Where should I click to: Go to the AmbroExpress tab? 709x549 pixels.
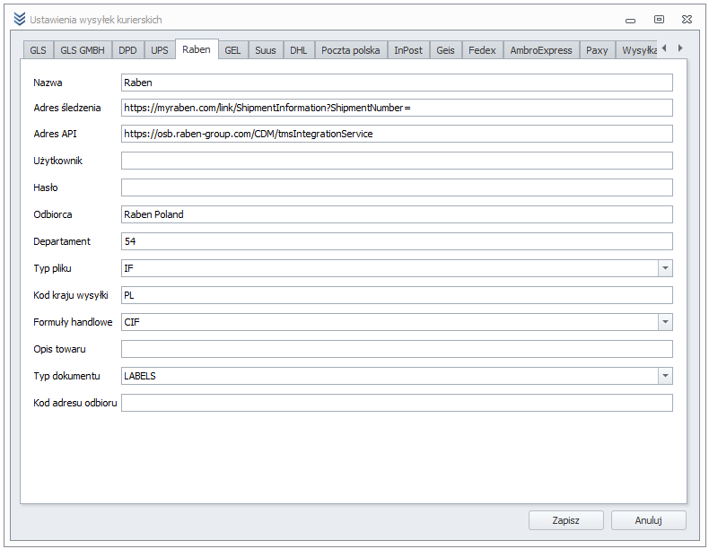click(541, 50)
